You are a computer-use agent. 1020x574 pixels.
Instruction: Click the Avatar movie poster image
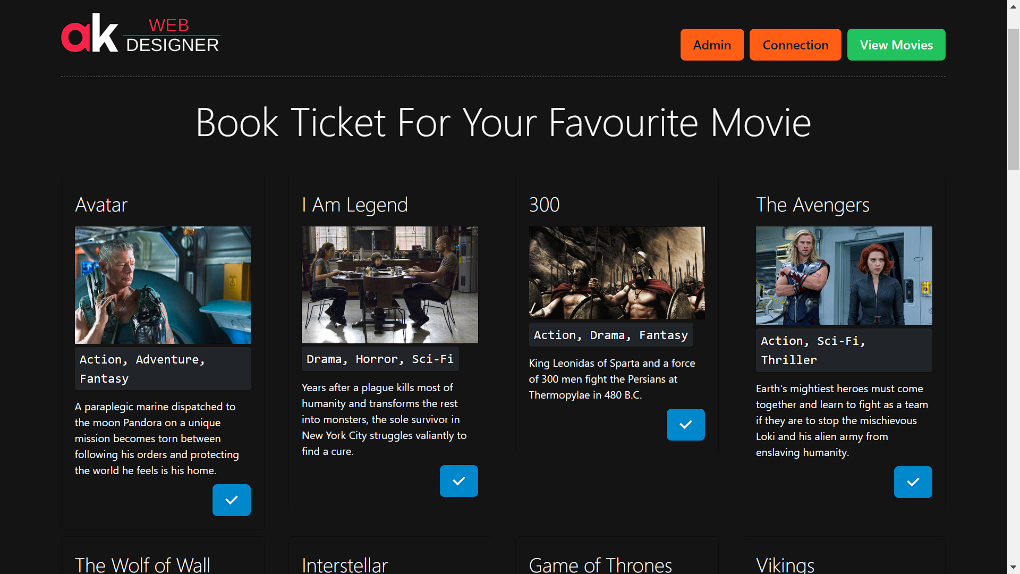tap(163, 285)
